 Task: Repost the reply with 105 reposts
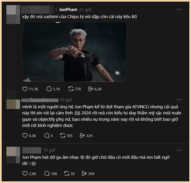click(63, 136)
